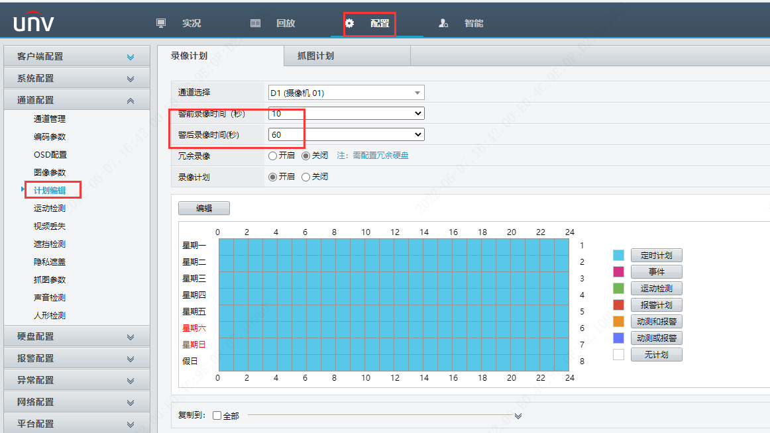Image resolution: width=770 pixels, height=433 pixels.
Task: Expand the copy targets list chevron
Action: (x=518, y=417)
